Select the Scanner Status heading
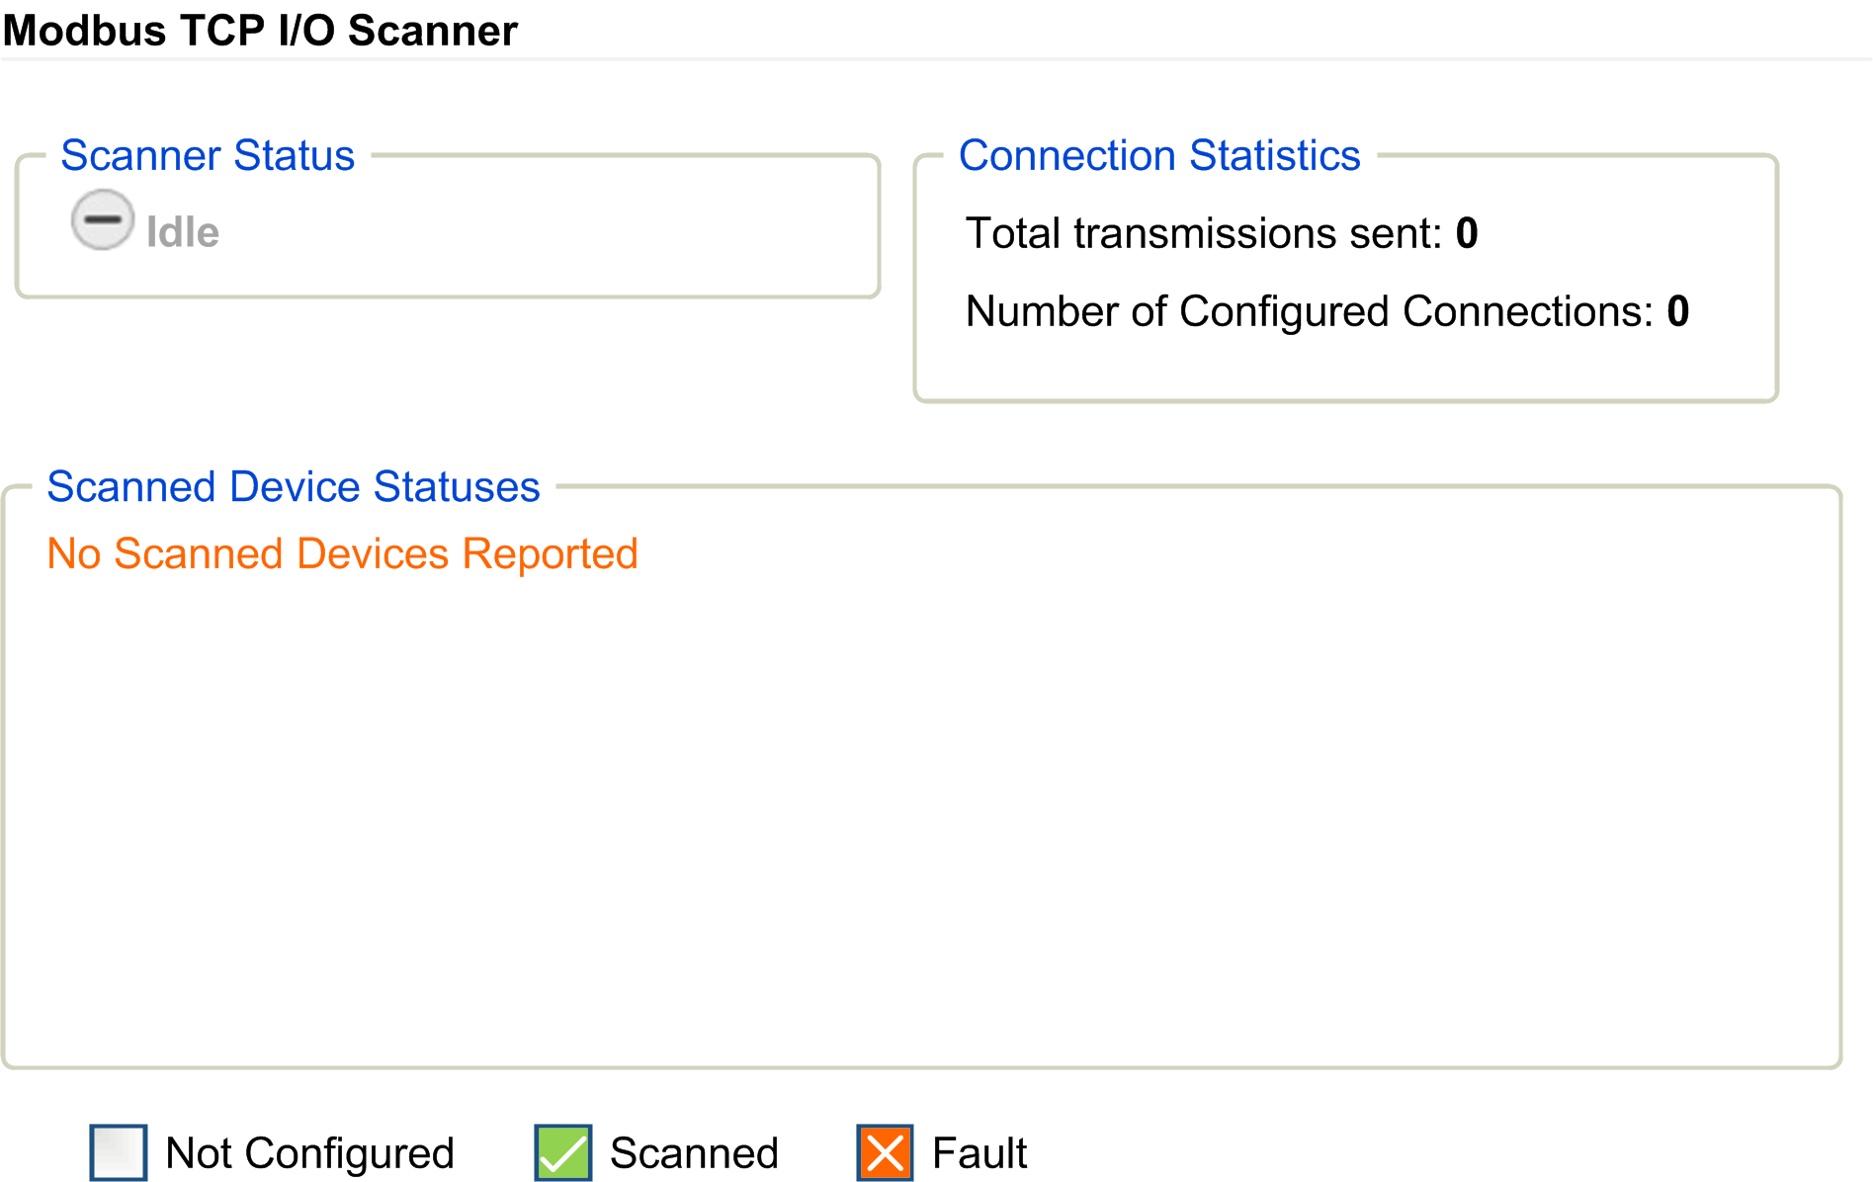The image size is (1873, 1182). pyautogui.click(x=208, y=156)
